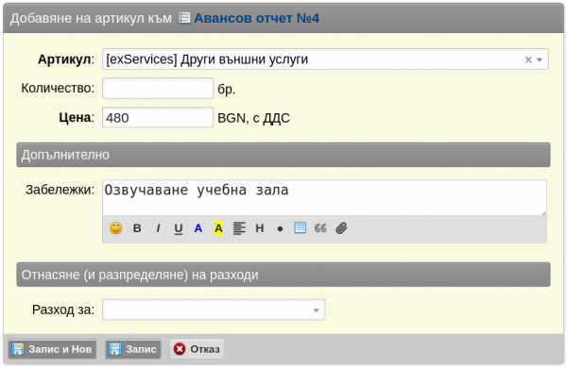Choose yellow highlight background color

pos(218,228)
